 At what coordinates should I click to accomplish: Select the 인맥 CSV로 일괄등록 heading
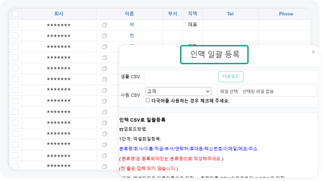click(142, 120)
